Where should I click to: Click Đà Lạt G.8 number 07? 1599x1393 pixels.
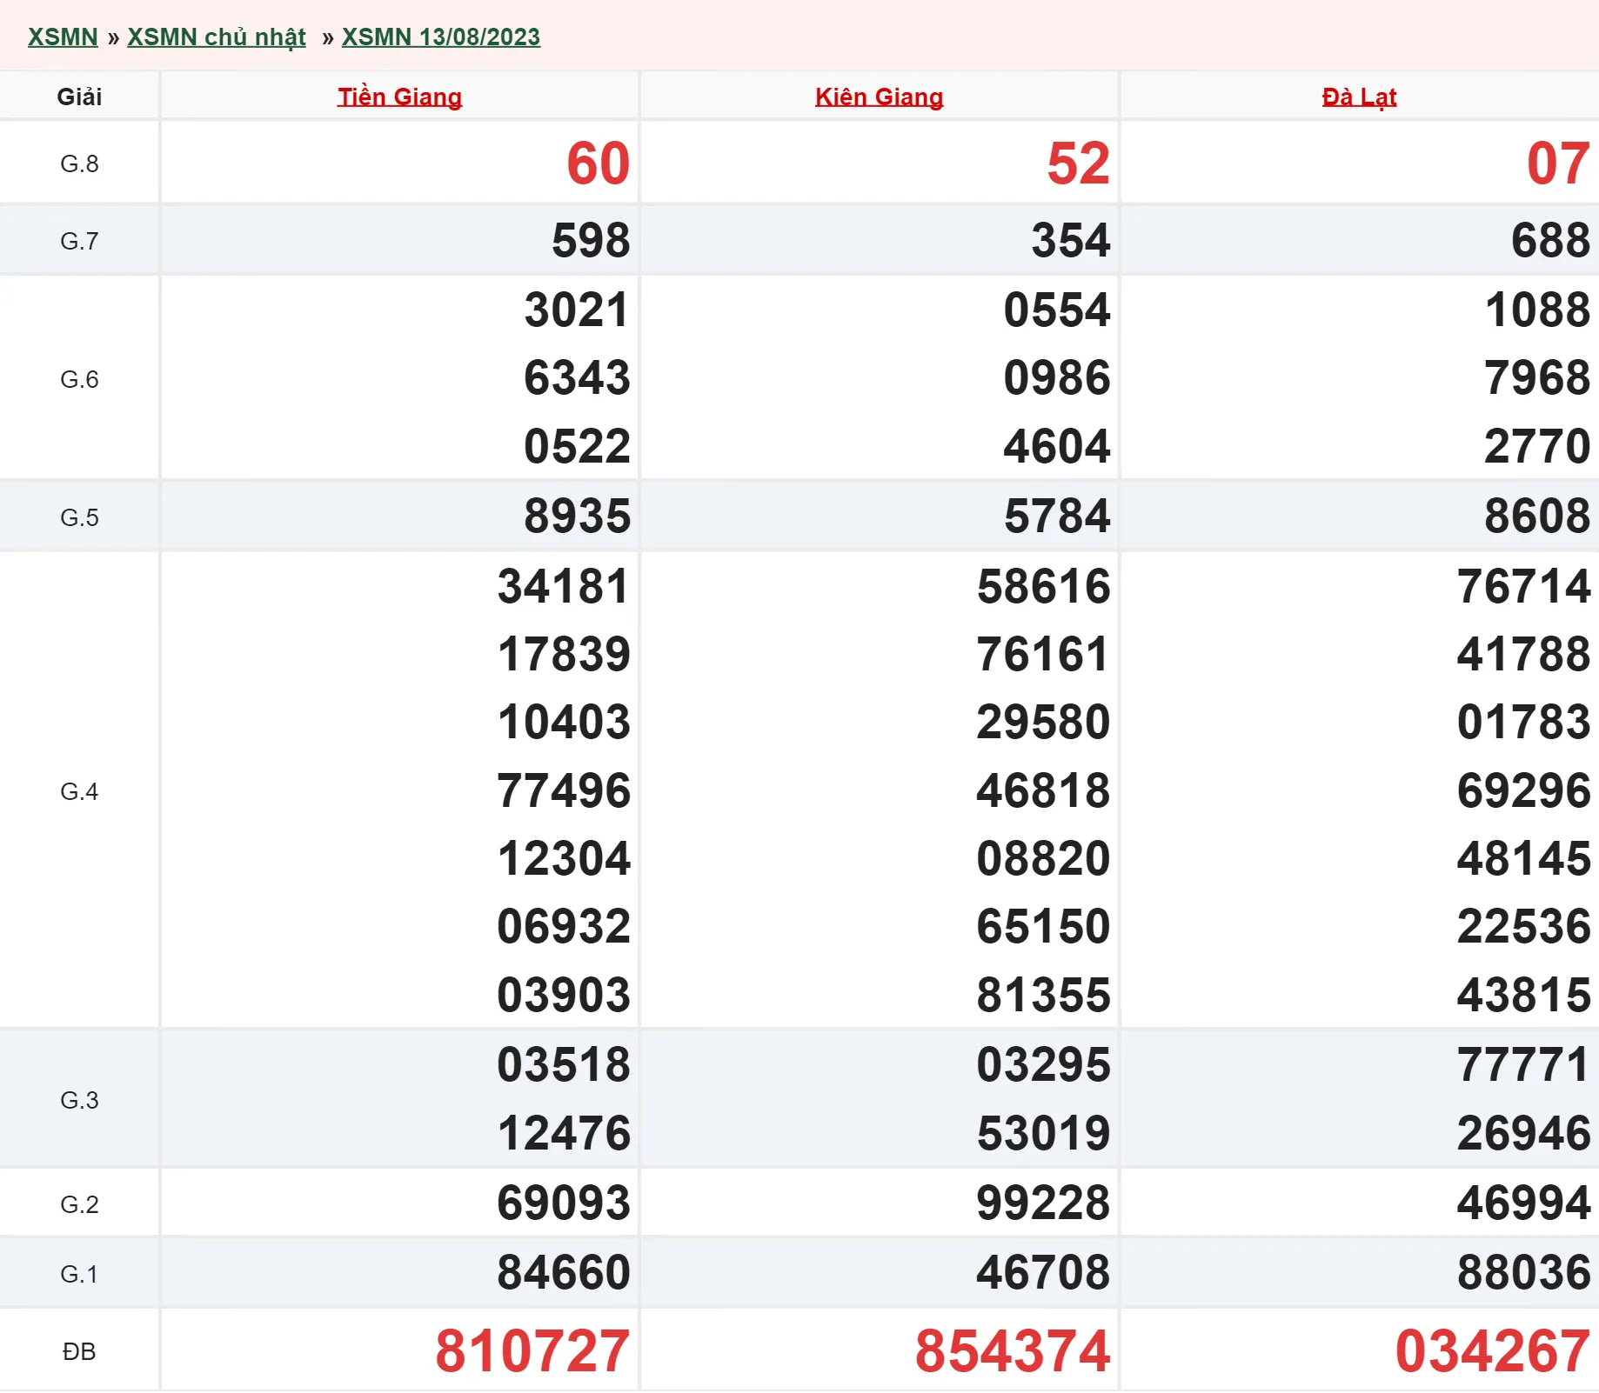[x=1558, y=163]
